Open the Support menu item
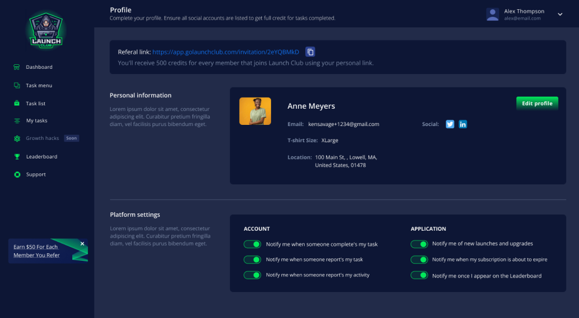The width and height of the screenshot is (579, 318). [x=36, y=175]
